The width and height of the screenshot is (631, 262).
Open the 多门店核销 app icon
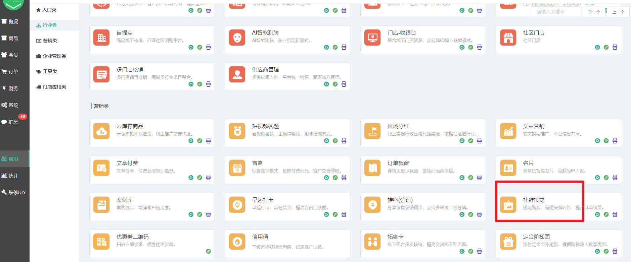pyautogui.click(x=101, y=74)
